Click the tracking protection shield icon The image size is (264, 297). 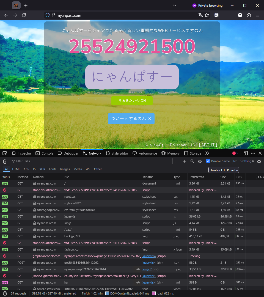pyautogui.click(x=48, y=15)
